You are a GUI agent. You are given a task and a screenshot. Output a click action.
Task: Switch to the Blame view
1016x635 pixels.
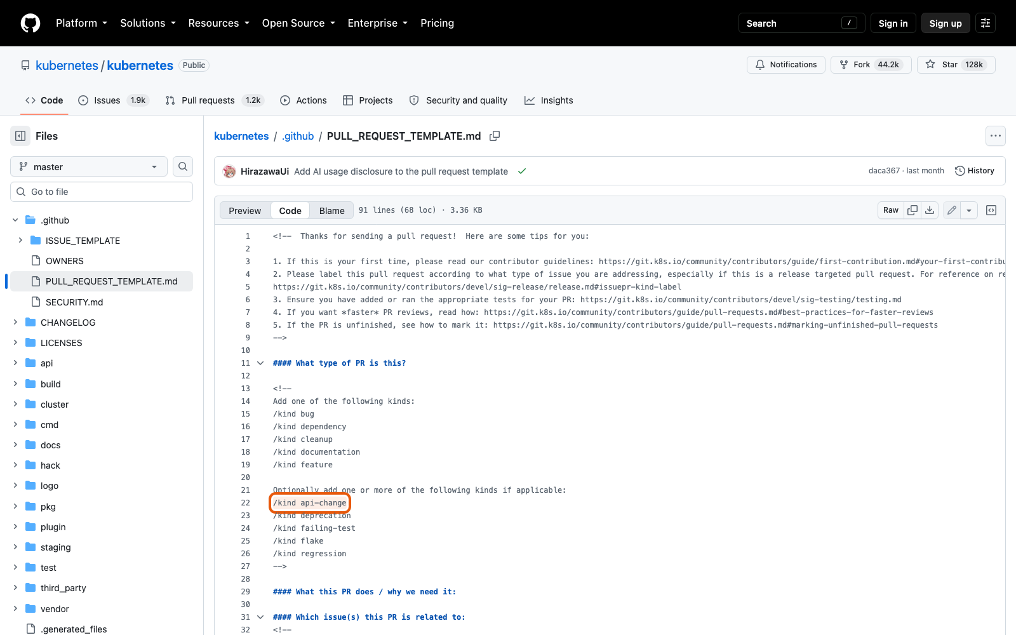click(x=332, y=211)
